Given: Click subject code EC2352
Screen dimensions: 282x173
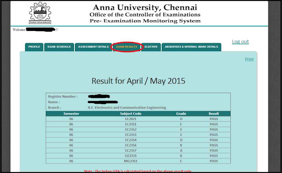Looking at the screenshot, I should coord(131,129).
